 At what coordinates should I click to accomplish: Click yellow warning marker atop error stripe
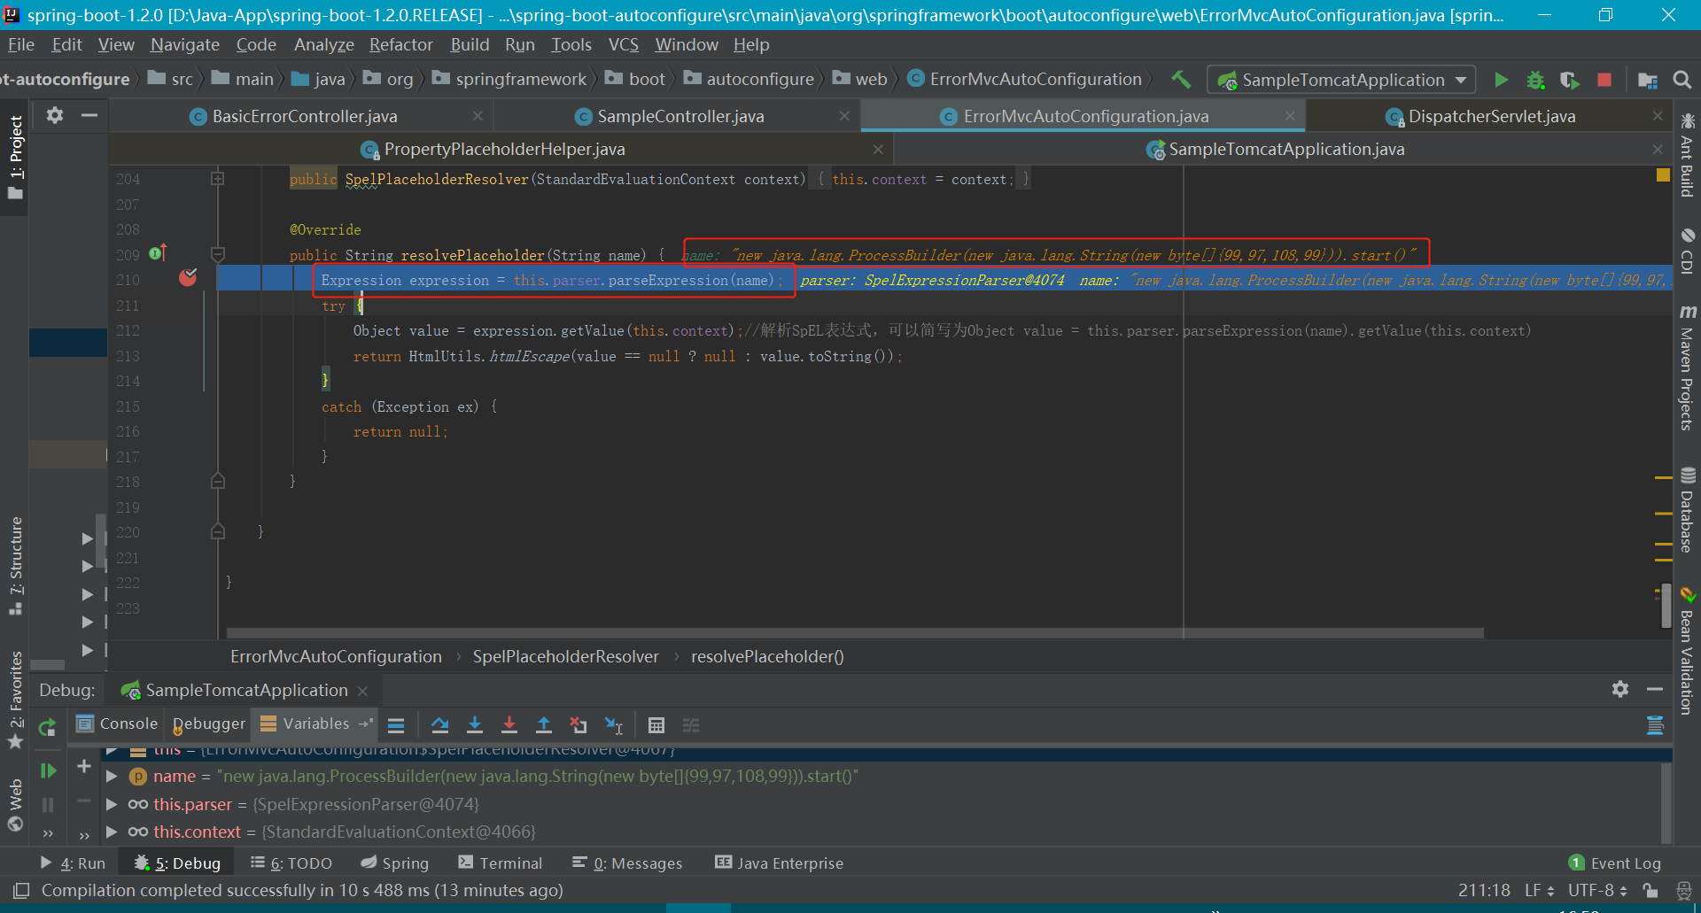(1663, 175)
